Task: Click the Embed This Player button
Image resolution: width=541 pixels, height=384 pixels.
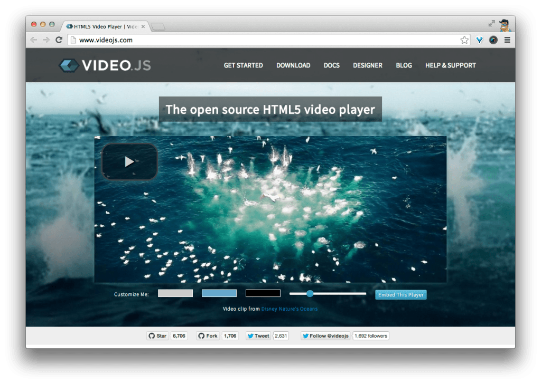Action: click(x=400, y=295)
